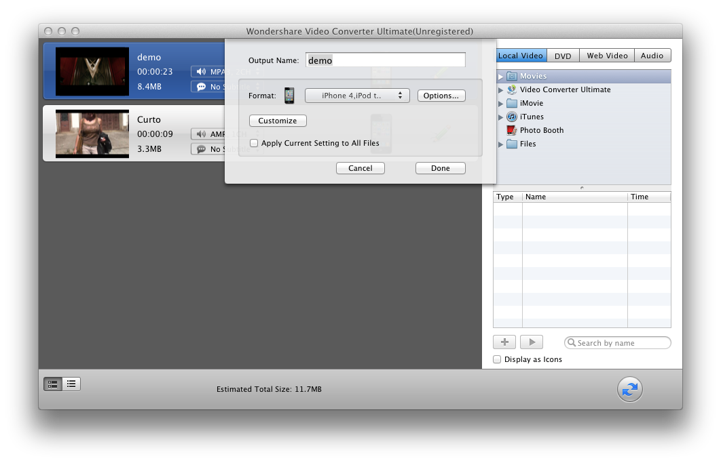Toggle the Display as Icons checkbox
The width and height of the screenshot is (721, 463).
(497, 359)
